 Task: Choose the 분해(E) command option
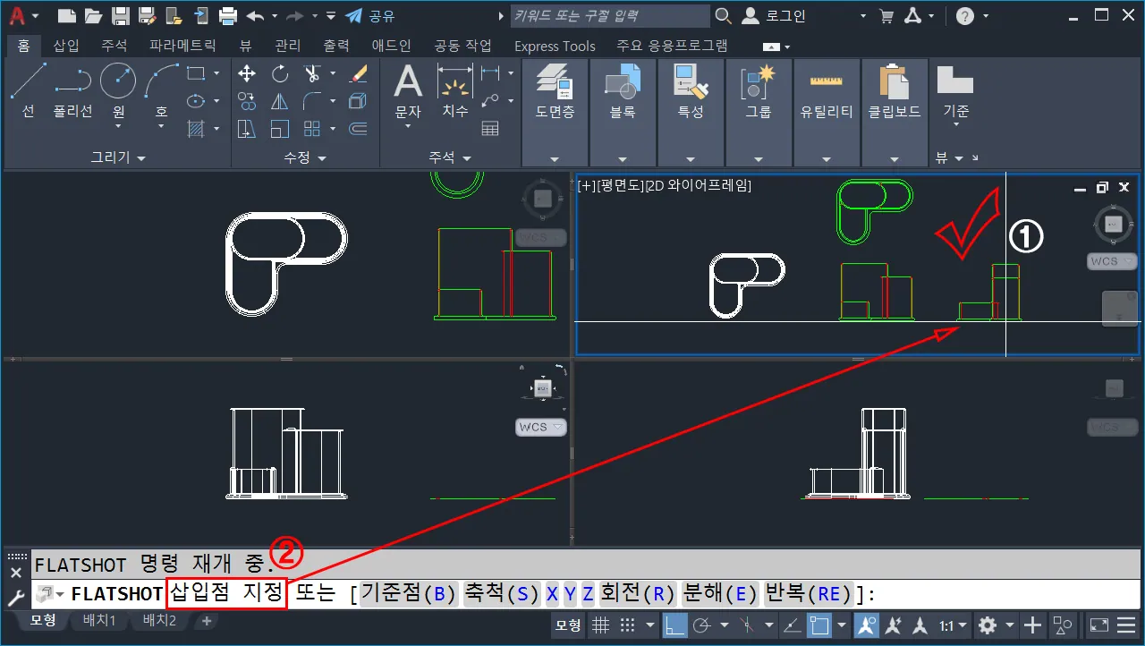tap(720, 594)
